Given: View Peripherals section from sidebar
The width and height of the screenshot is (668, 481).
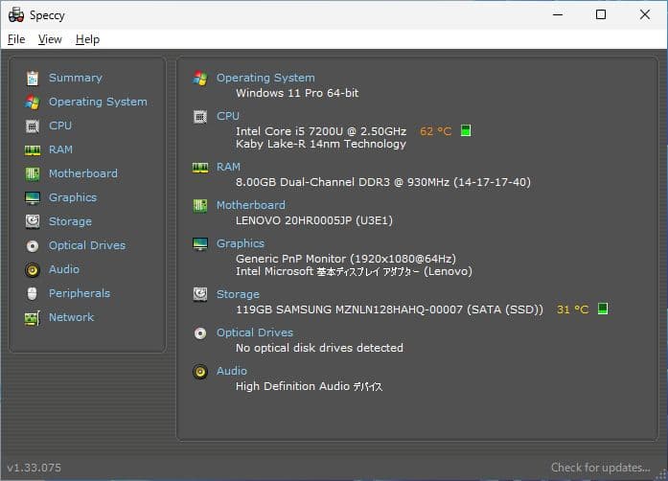Looking at the screenshot, I should pos(80,293).
